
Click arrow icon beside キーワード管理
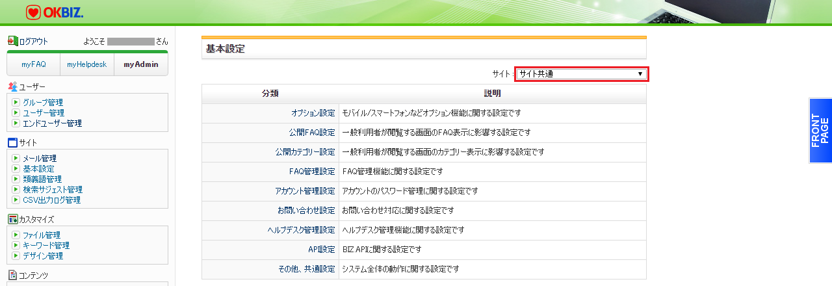16,245
